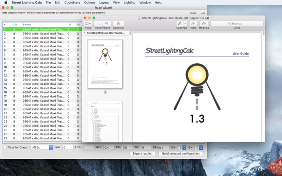Open the iD≥ dropdown

182,147
